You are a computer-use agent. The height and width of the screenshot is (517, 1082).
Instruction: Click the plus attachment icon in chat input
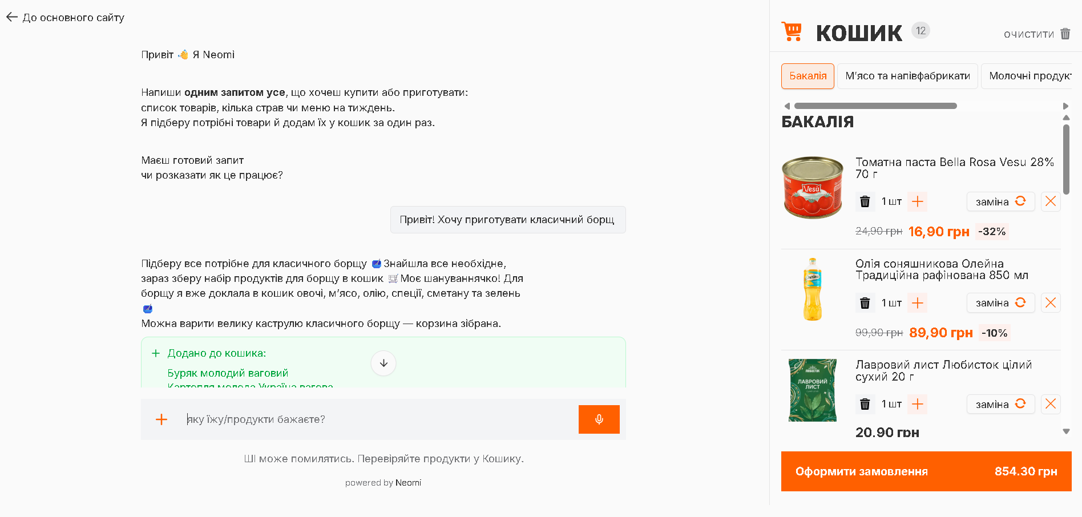(162, 419)
